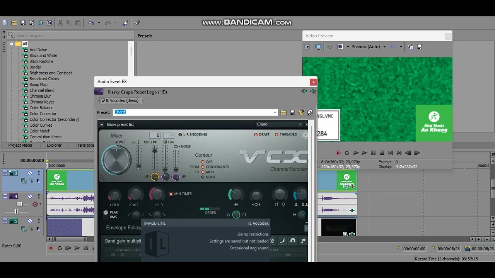Switch to the Project Media tab

(20, 145)
